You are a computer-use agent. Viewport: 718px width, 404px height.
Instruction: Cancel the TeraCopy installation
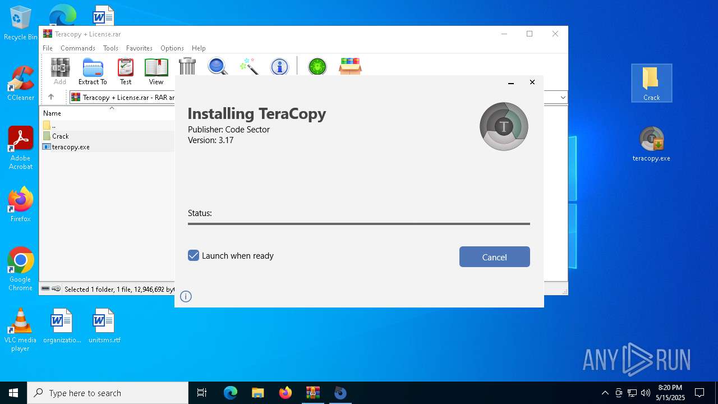pos(494,257)
